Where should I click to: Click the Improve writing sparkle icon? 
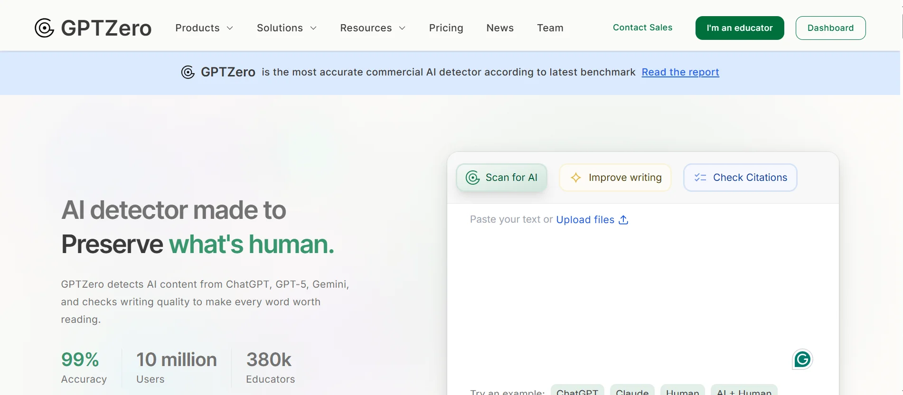coord(576,178)
